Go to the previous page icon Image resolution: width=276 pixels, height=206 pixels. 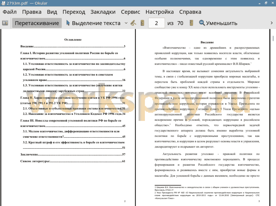coord(142,23)
